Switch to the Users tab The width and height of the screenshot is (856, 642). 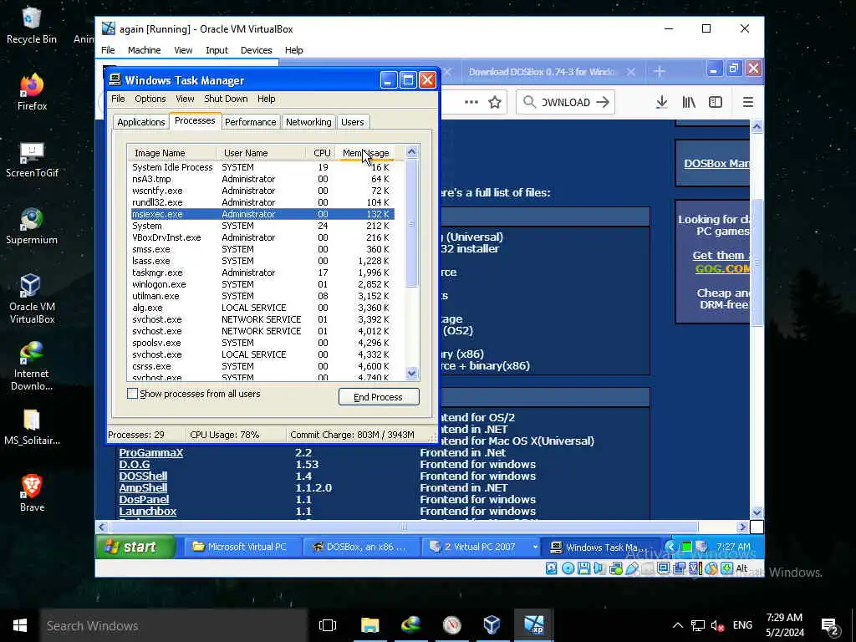(x=353, y=122)
